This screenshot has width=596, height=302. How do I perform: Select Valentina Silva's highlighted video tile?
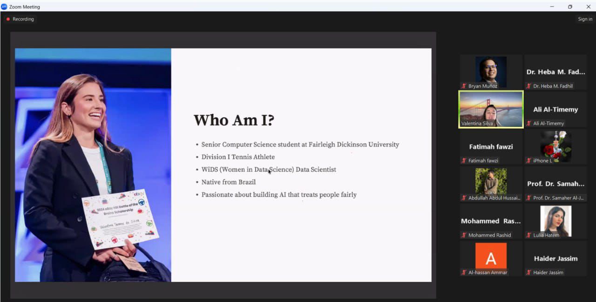[x=491, y=109]
